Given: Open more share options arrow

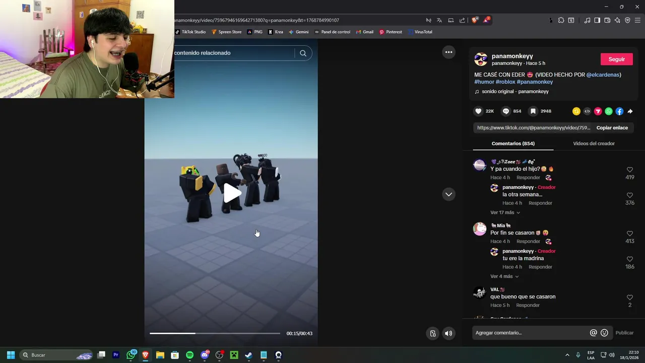Looking at the screenshot, I should 630,111.
